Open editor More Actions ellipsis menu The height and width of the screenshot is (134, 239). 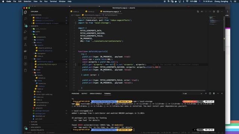click(x=222, y=12)
